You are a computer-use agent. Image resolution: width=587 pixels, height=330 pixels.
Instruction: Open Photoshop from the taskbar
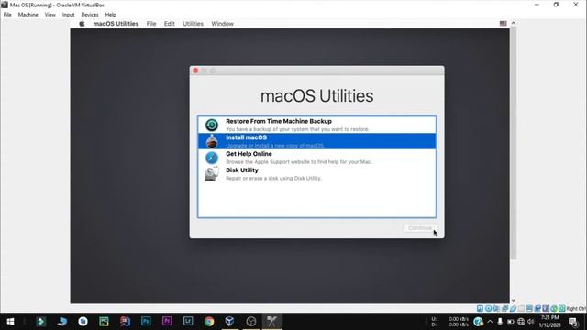point(146,322)
